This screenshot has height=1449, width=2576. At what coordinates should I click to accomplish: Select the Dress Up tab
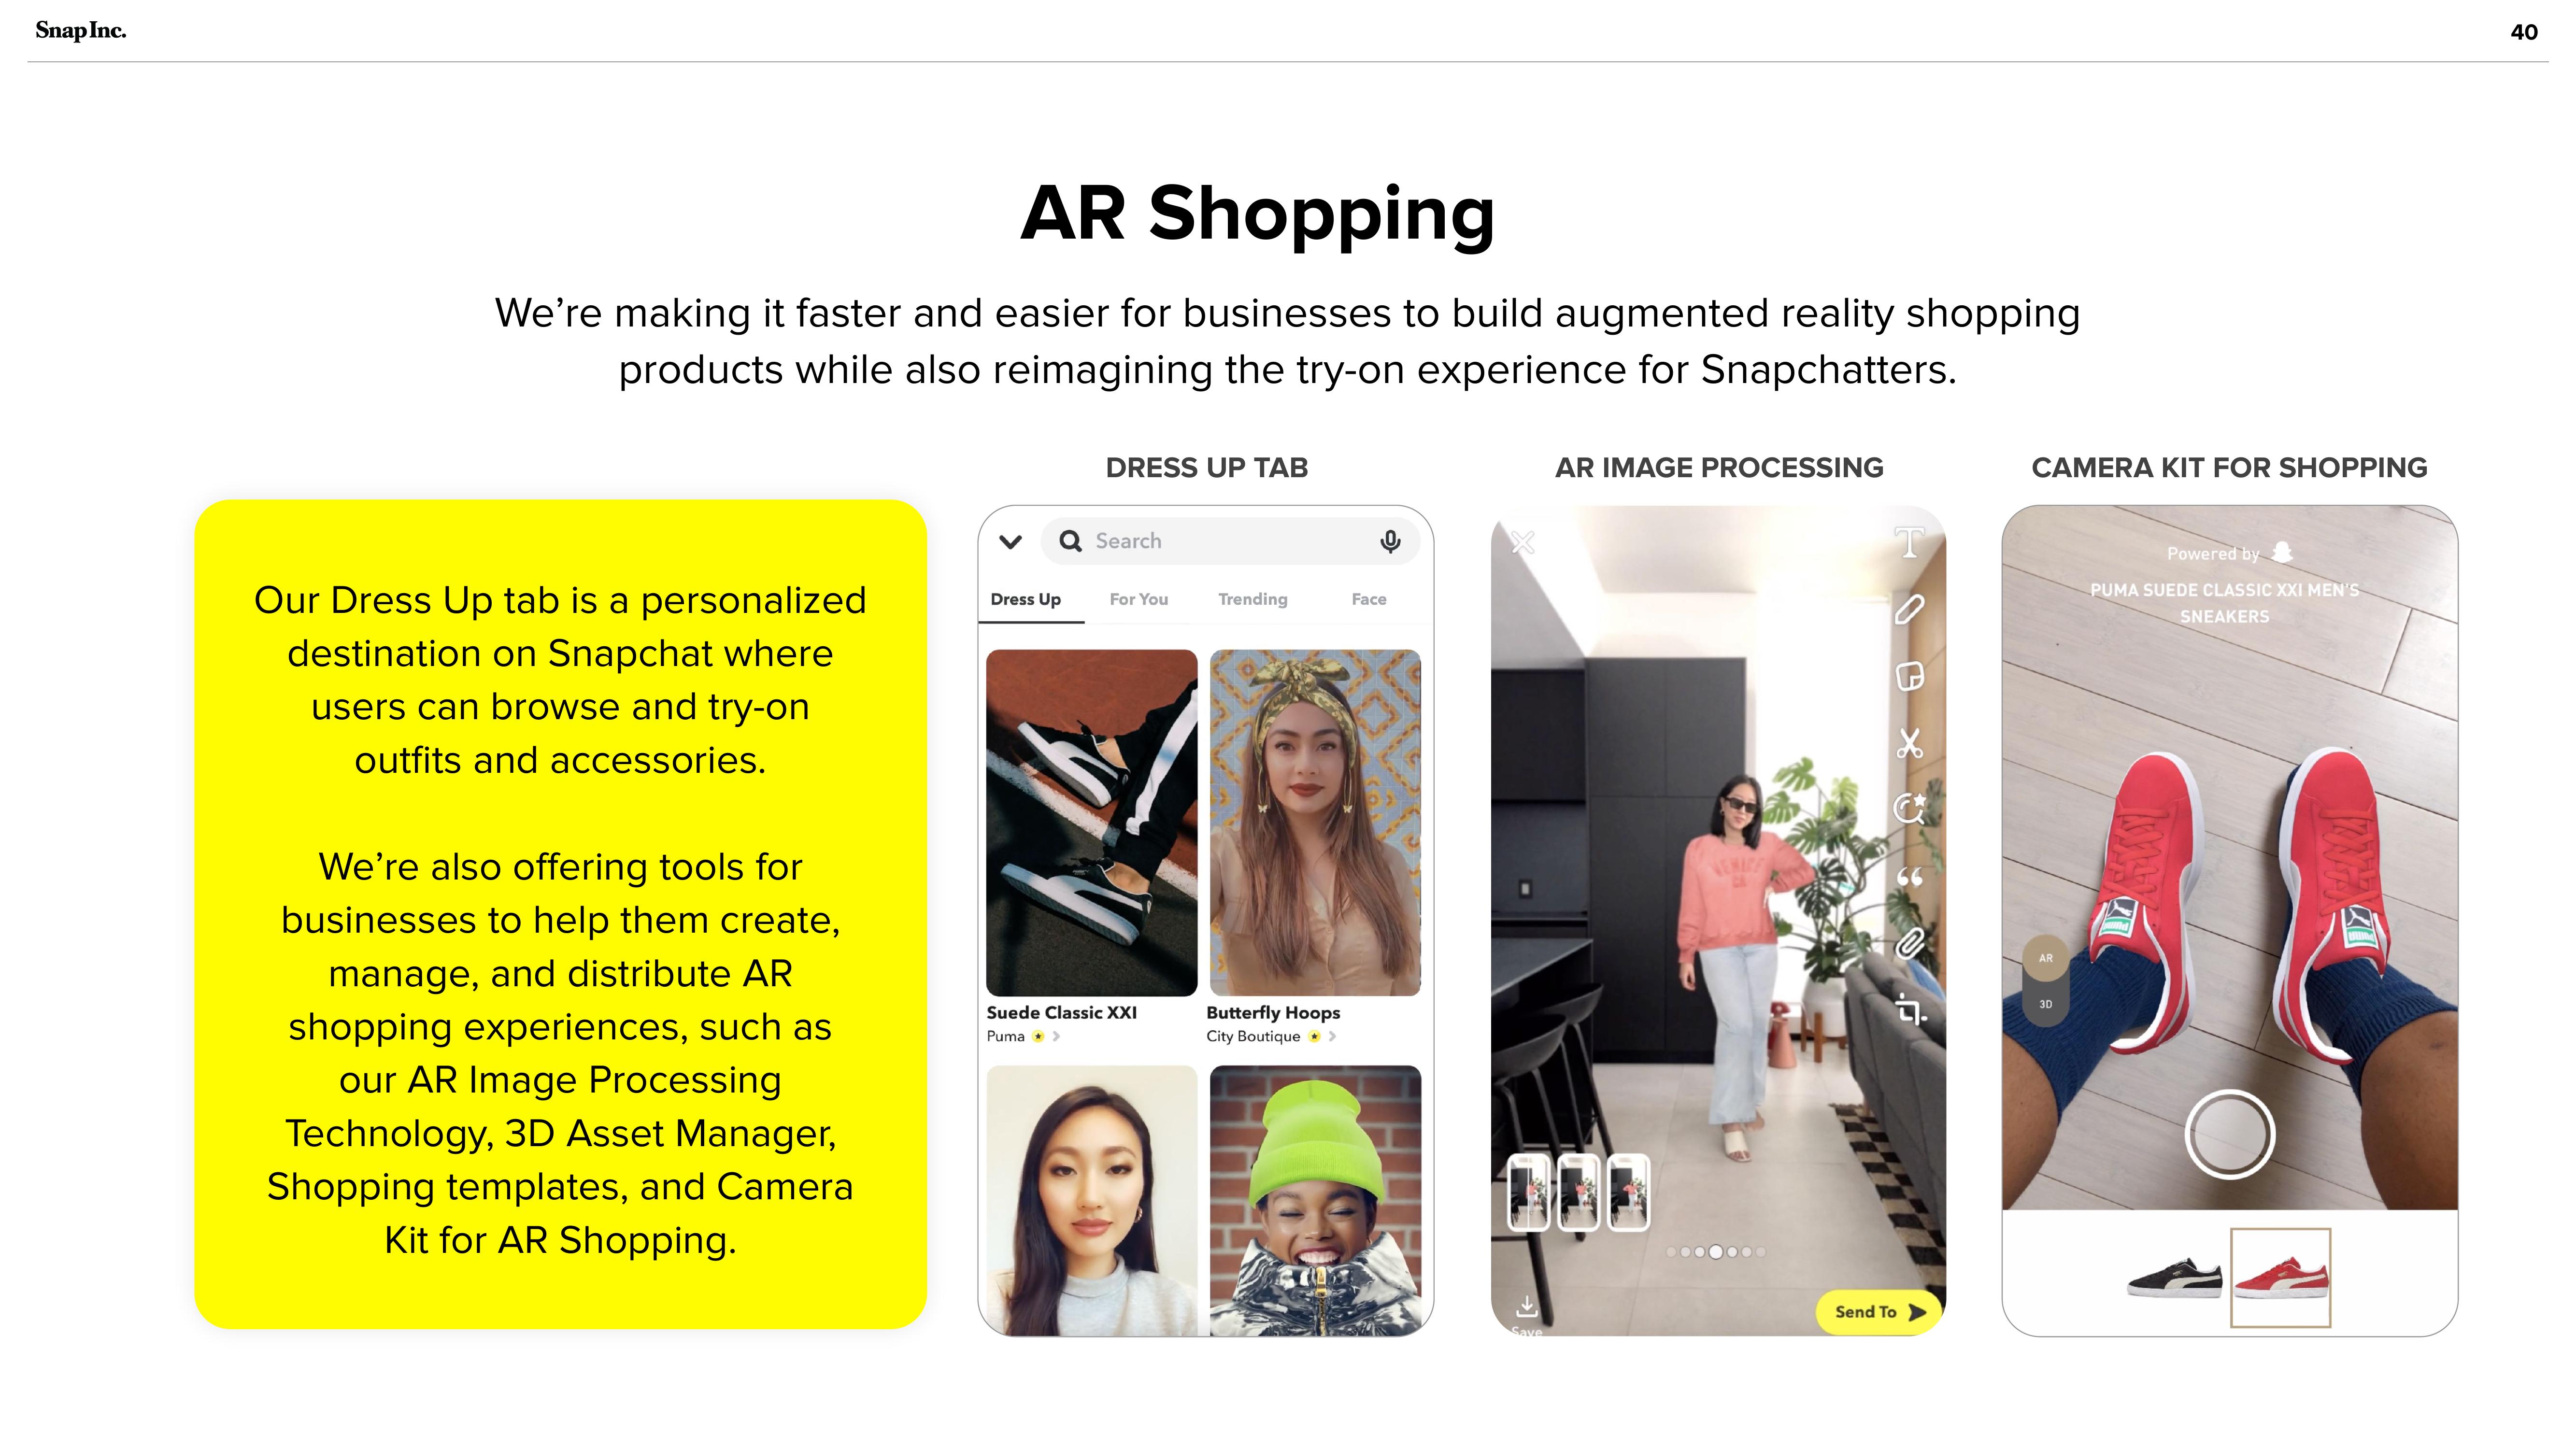1025,598
